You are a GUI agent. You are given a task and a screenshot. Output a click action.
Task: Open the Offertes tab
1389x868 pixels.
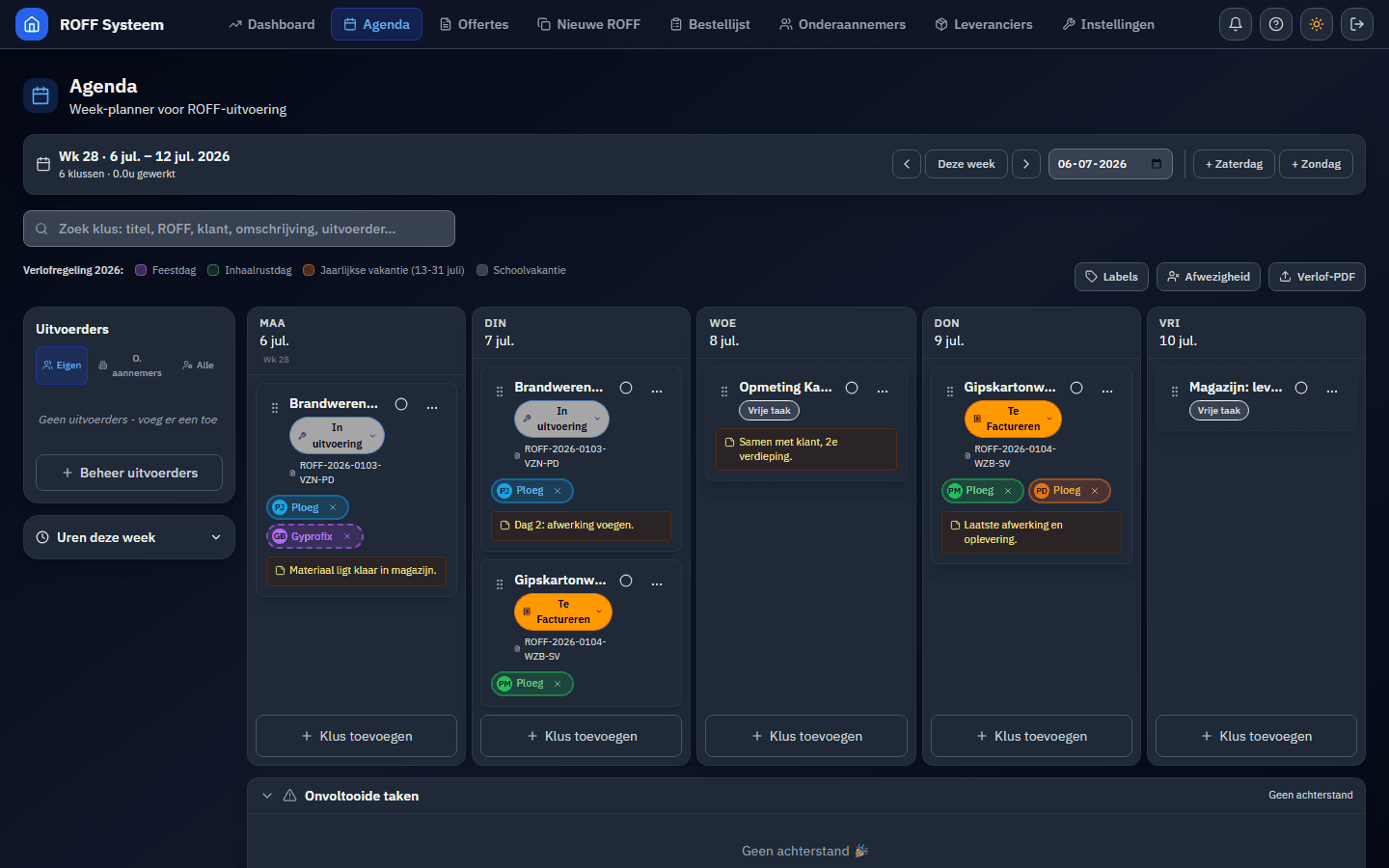pyautogui.click(x=475, y=24)
